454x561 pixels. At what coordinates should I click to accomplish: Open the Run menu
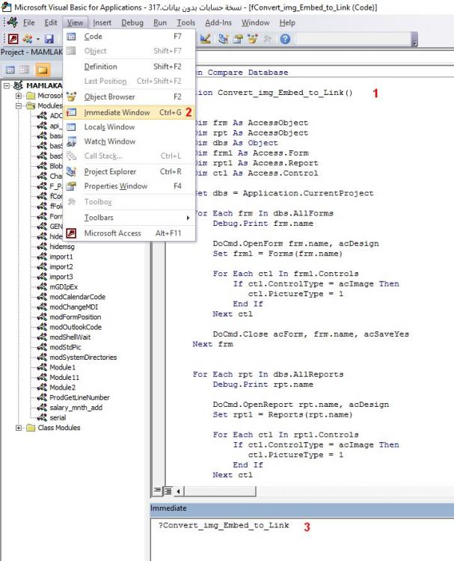click(x=160, y=23)
